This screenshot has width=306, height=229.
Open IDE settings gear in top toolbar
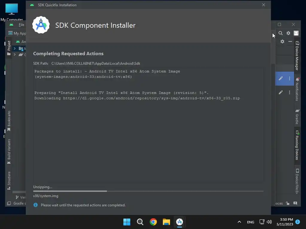288,33
